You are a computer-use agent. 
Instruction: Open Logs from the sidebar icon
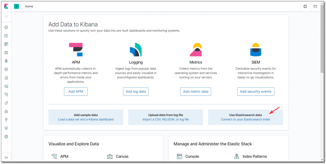[6, 86]
